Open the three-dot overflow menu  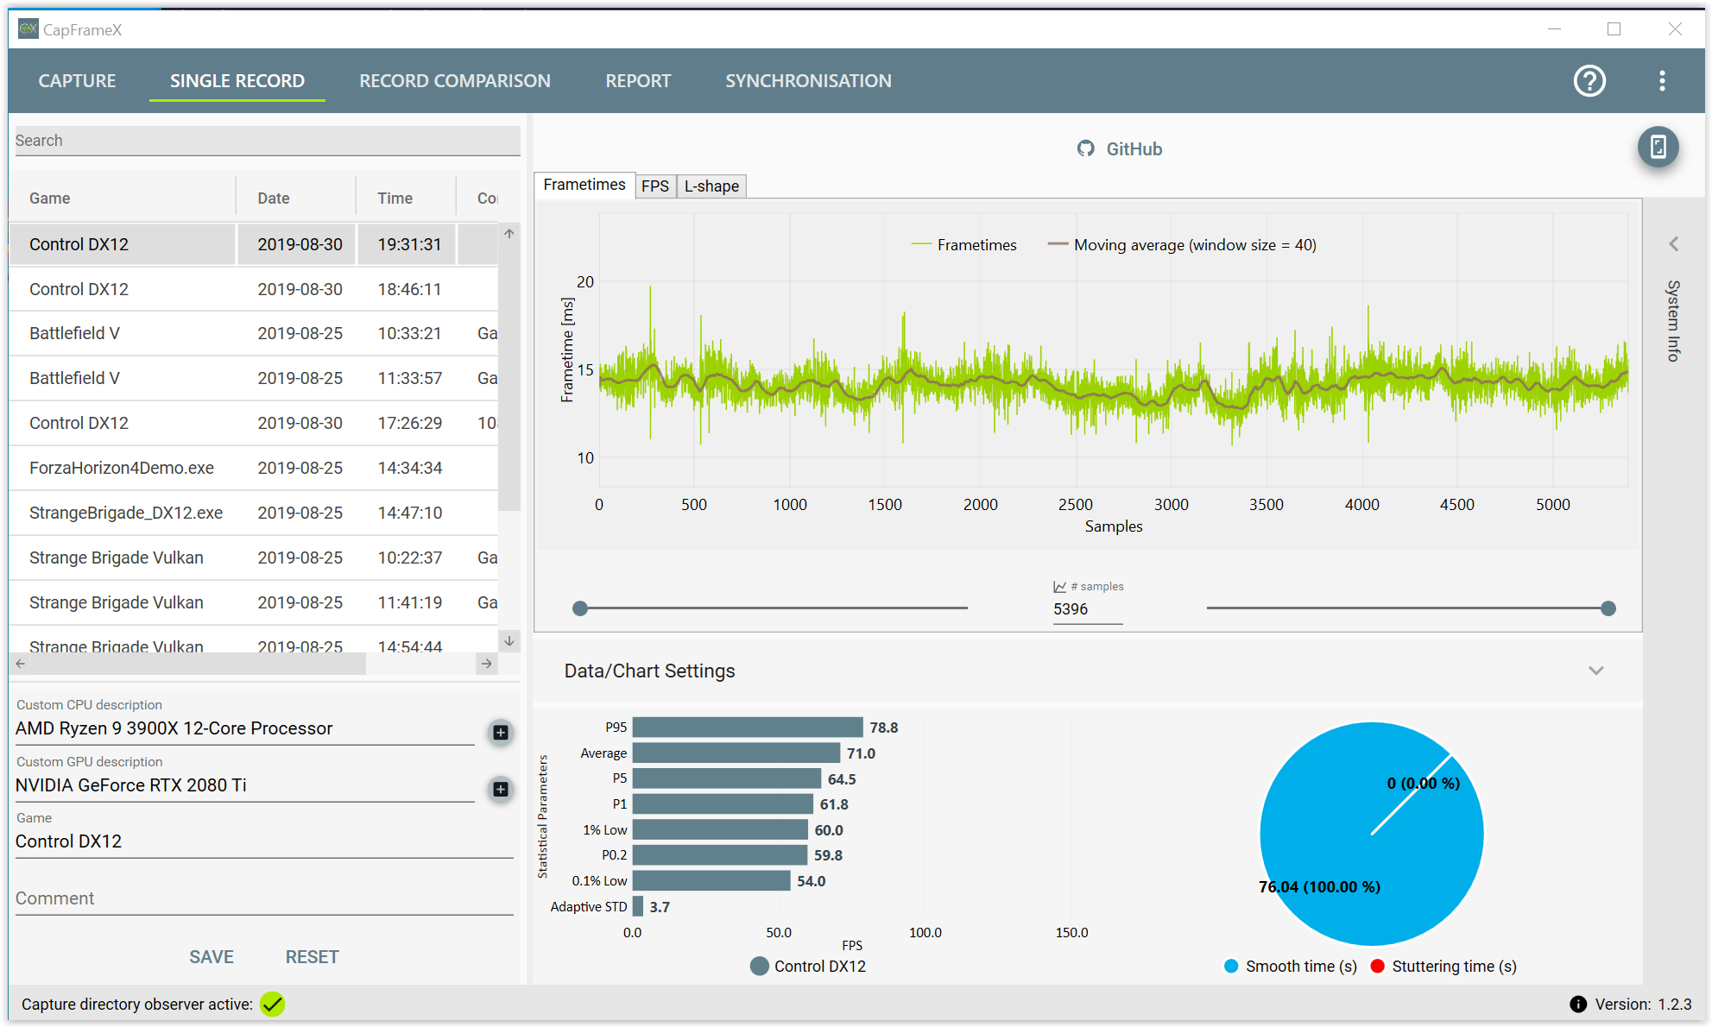(1662, 81)
